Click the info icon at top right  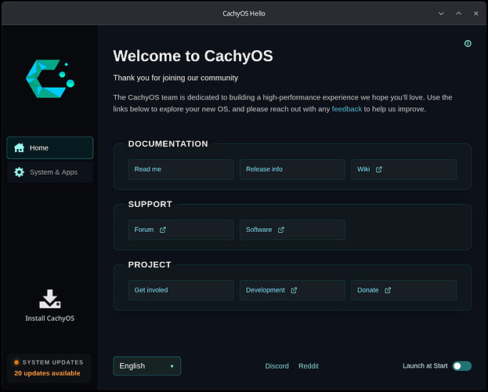(468, 43)
